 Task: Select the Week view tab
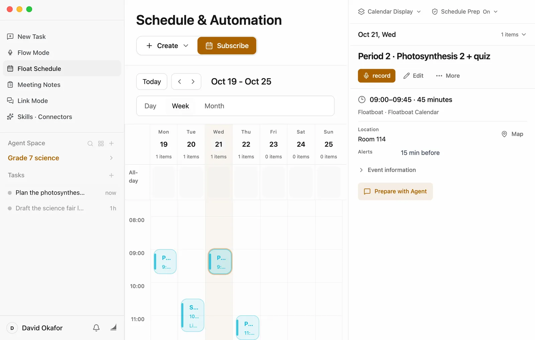click(x=181, y=106)
